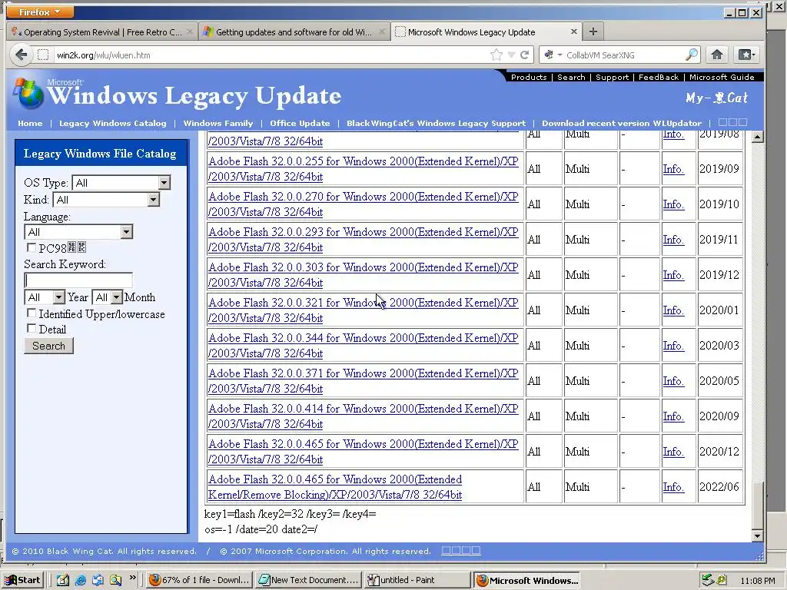Click the first quick launch notepad icon
787x590 pixels.
[x=63, y=580]
